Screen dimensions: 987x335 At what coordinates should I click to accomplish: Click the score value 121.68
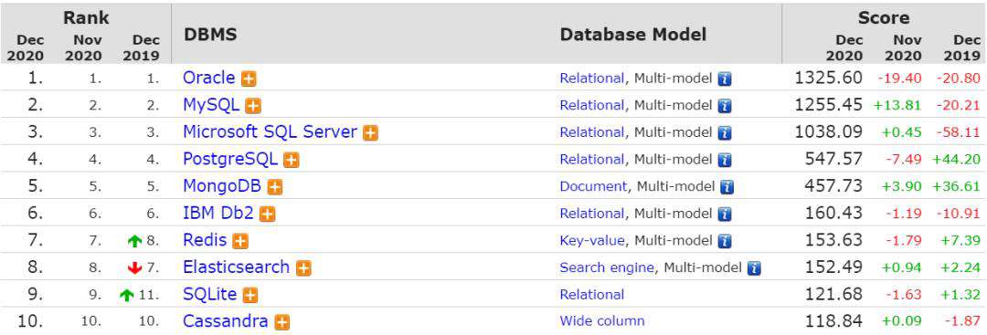point(833,295)
